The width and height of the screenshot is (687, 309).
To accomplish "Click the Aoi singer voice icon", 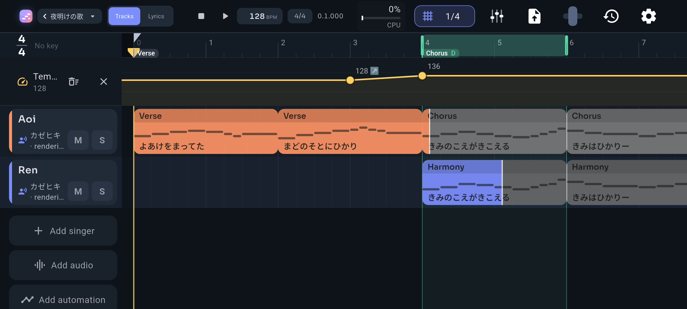I will [23, 140].
